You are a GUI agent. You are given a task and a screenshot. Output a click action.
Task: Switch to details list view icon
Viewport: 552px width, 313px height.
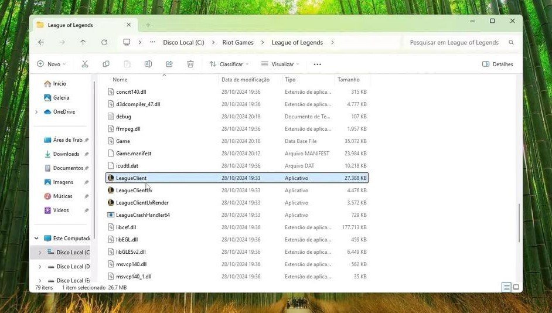click(x=507, y=287)
